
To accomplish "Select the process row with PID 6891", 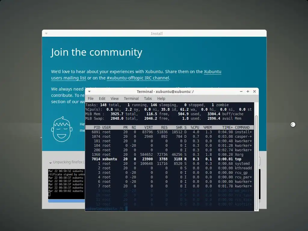I will [x=170, y=132].
